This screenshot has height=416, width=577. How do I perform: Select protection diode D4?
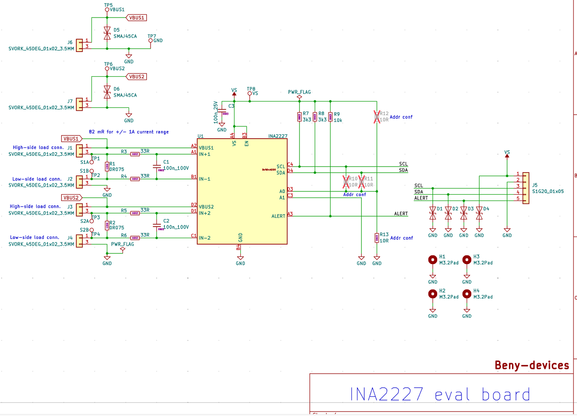click(479, 213)
